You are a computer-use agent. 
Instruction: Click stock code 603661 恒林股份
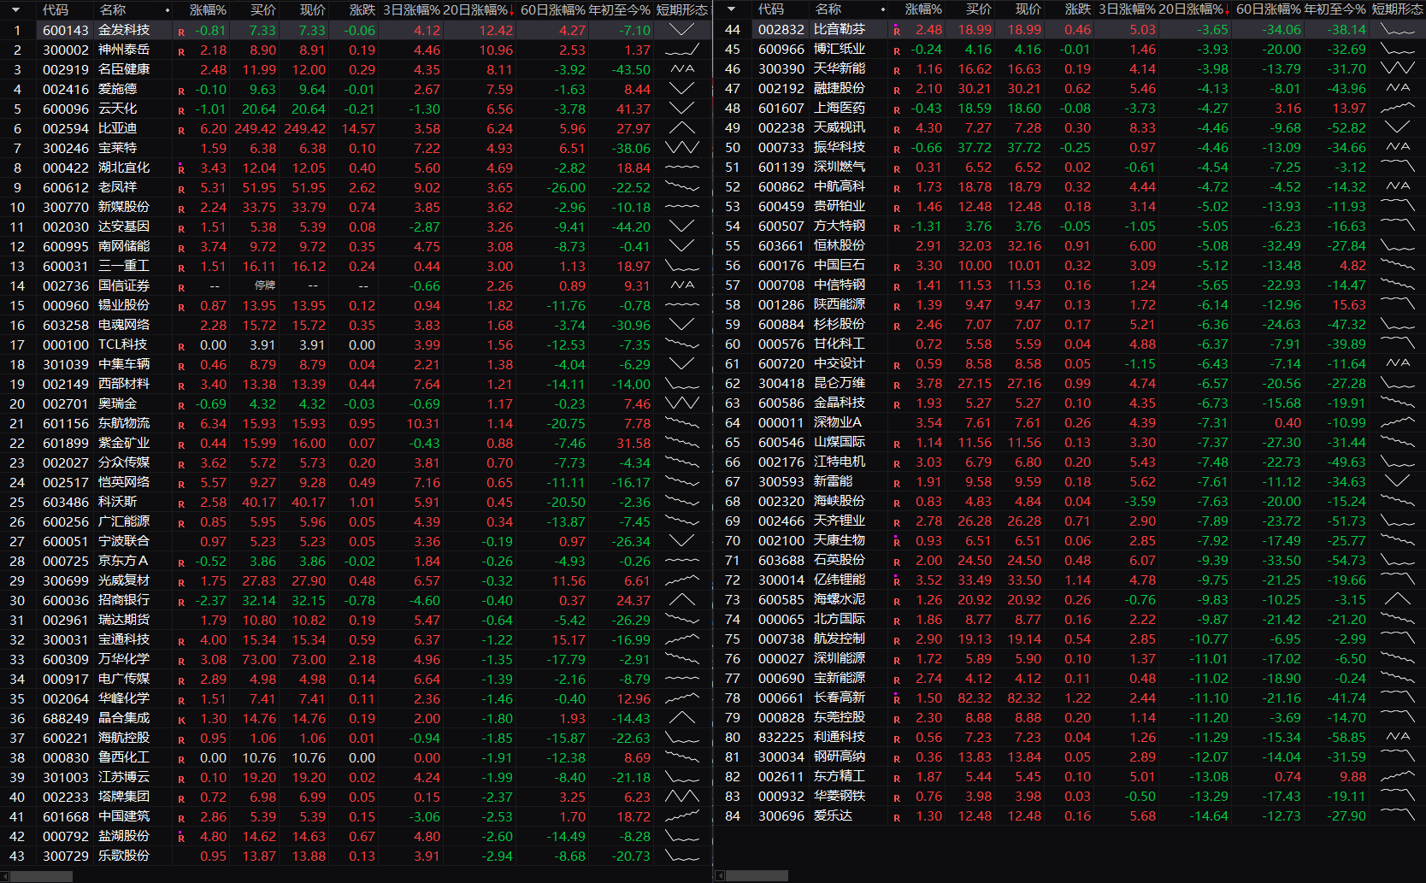781,245
